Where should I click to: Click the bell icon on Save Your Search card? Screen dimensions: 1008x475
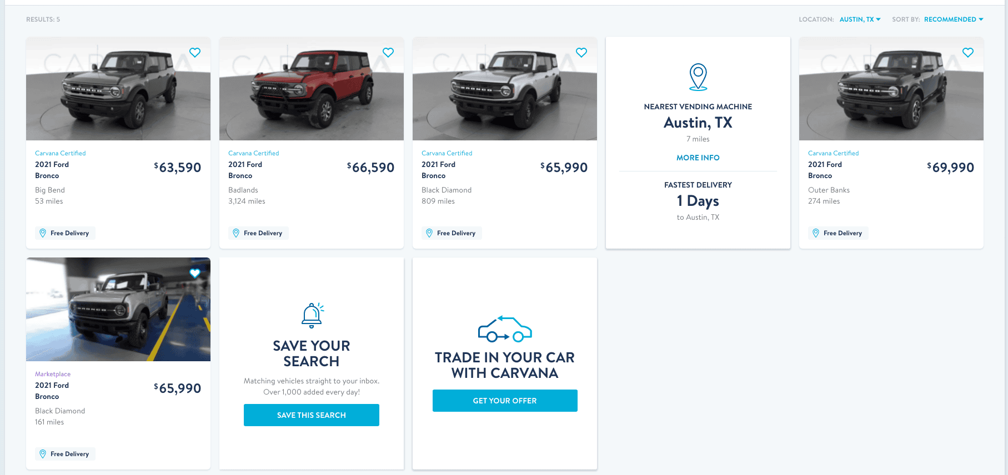pos(312,315)
